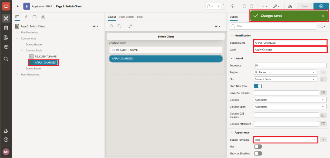This screenshot has height=158, width=330.
Task: Select the Layout tab
Action: coord(112,17)
